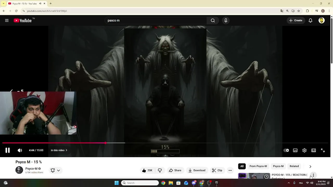The image size is (333, 187).
Task: Start voice search with microphone icon
Action: click(x=226, y=21)
